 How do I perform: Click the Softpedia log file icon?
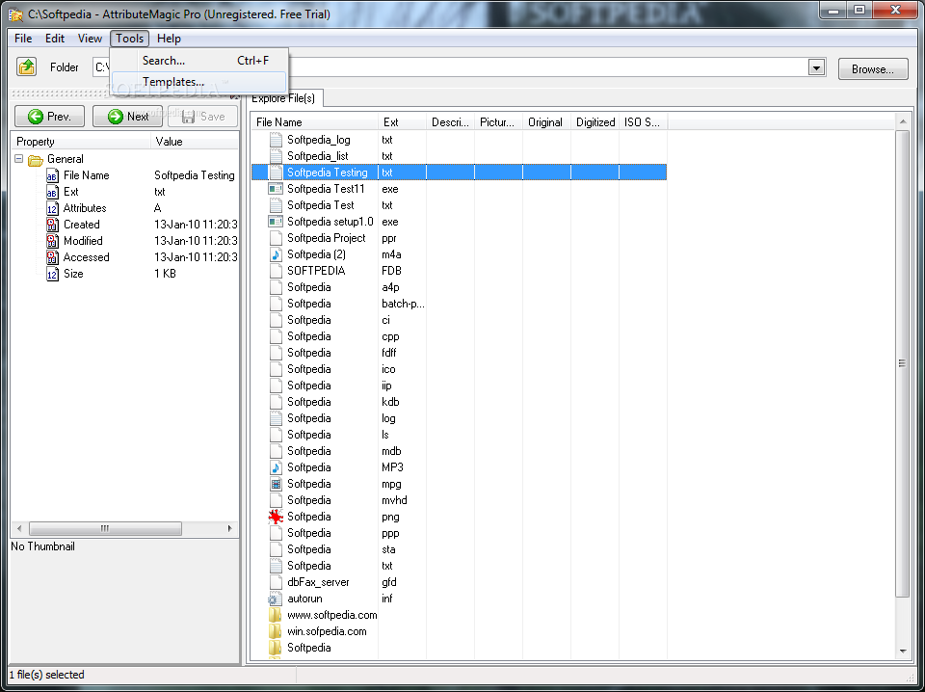pos(276,418)
